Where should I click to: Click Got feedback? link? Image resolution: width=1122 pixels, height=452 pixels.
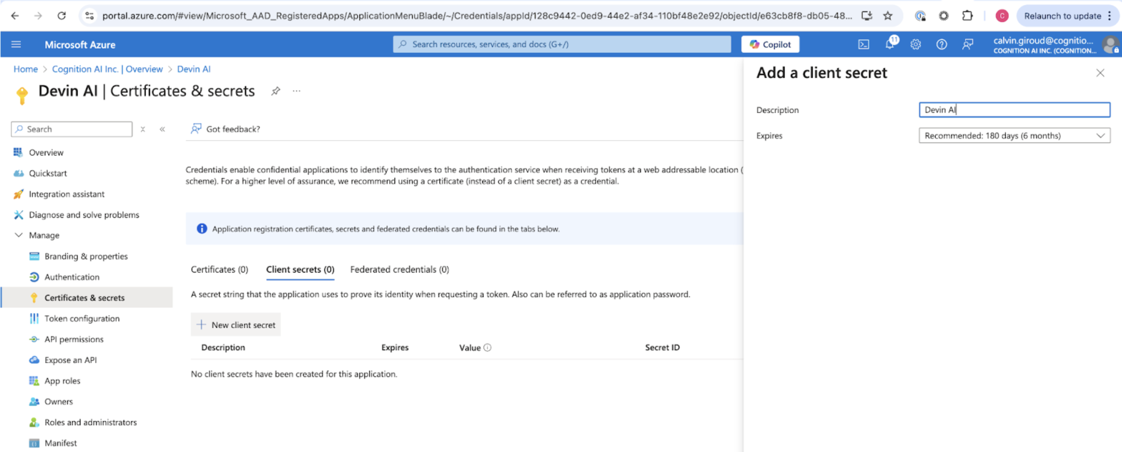pyautogui.click(x=233, y=129)
